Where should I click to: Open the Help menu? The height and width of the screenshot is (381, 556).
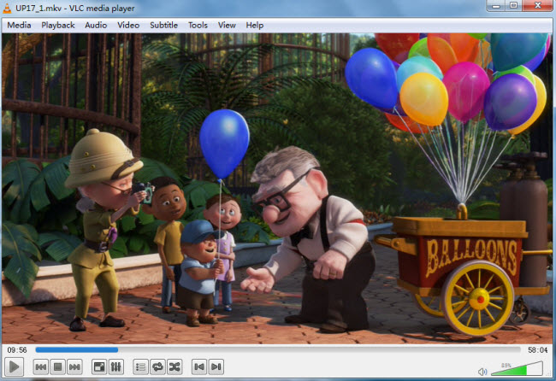[x=255, y=25]
